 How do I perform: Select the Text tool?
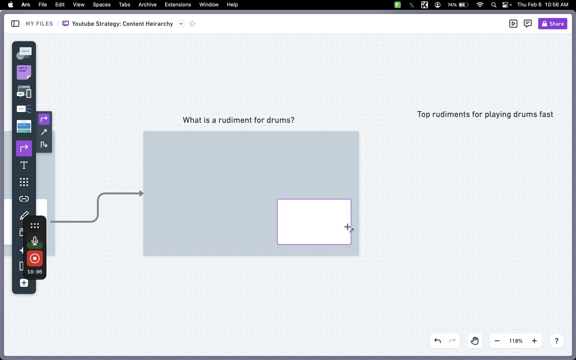point(24,165)
